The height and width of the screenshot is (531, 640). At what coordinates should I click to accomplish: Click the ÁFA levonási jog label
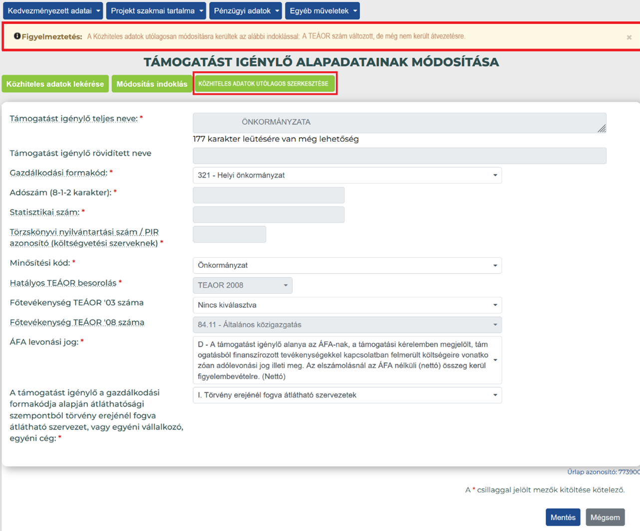(44, 342)
